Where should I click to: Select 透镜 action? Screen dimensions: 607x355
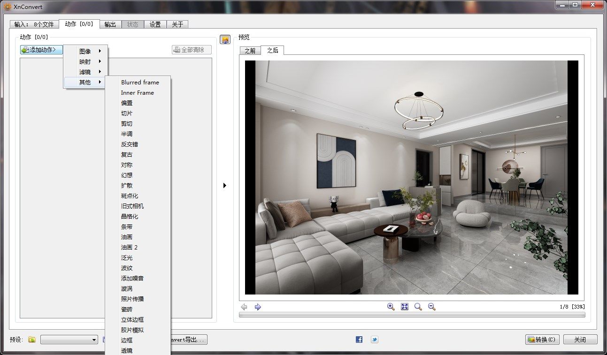pyautogui.click(x=127, y=350)
